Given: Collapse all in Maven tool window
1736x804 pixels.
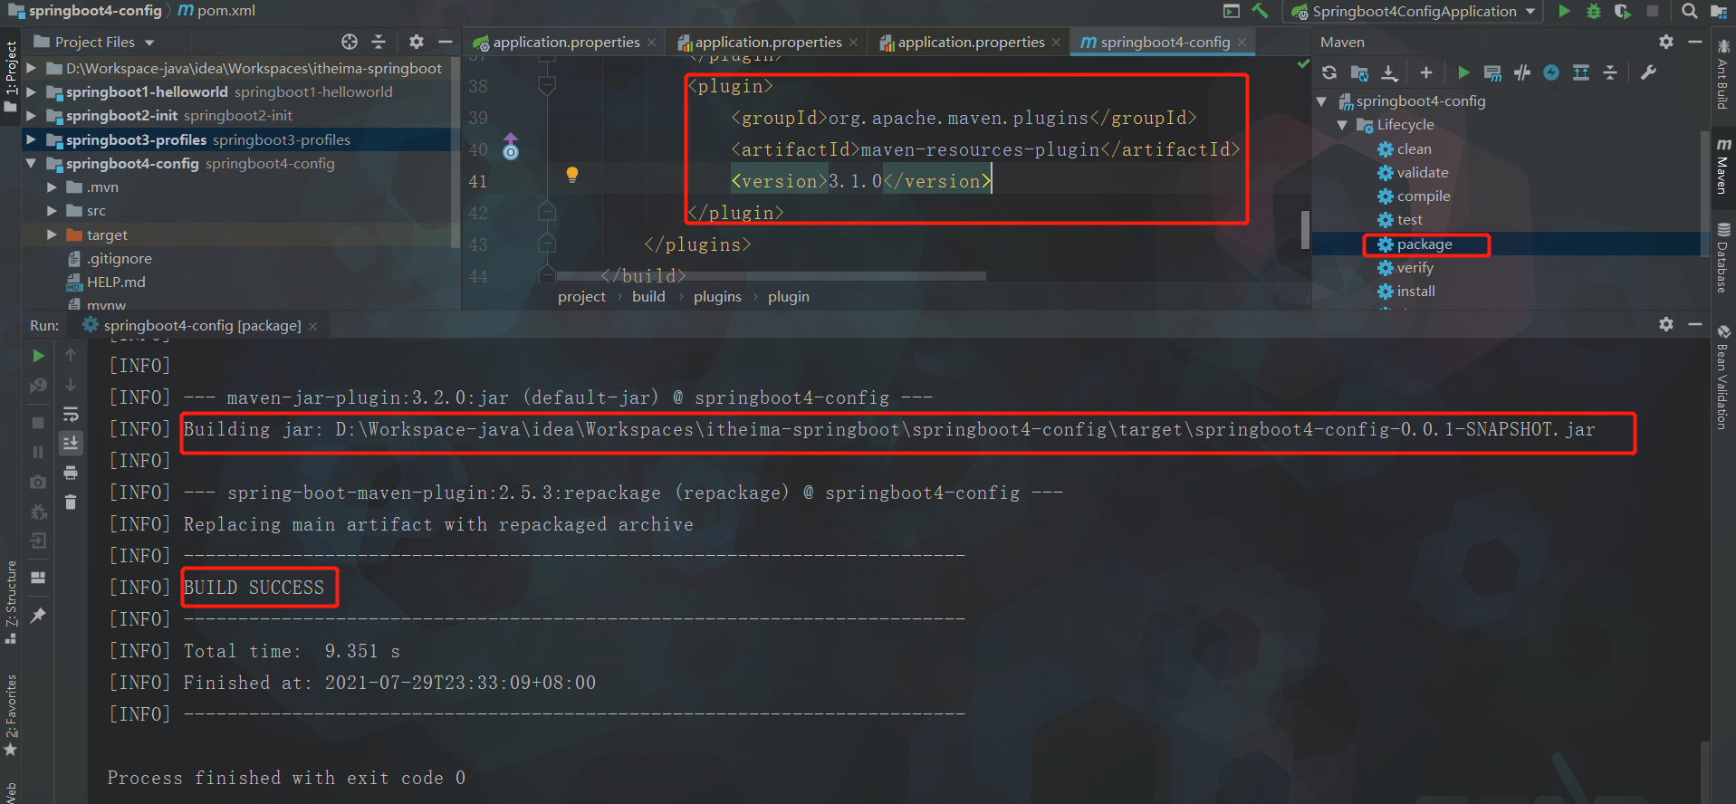Looking at the screenshot, I should tap(1610, 72).
